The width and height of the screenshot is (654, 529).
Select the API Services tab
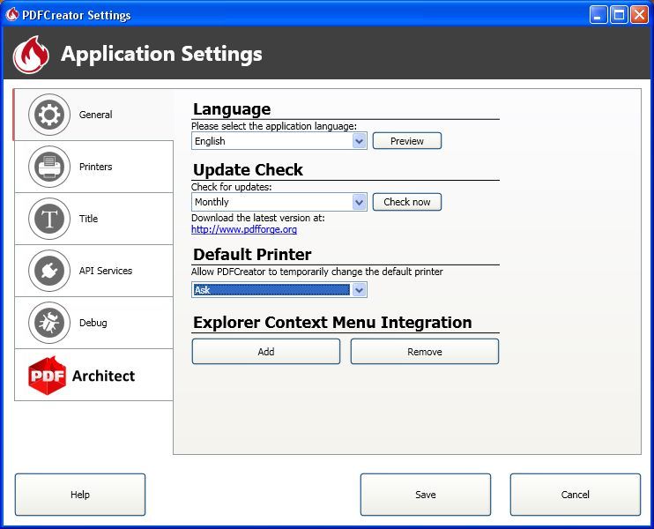93,271
